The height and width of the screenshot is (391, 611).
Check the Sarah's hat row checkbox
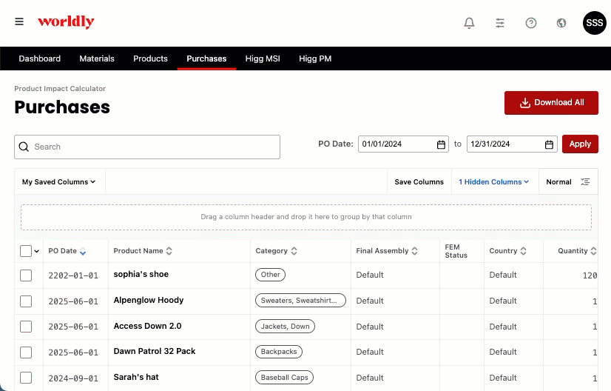26,378
